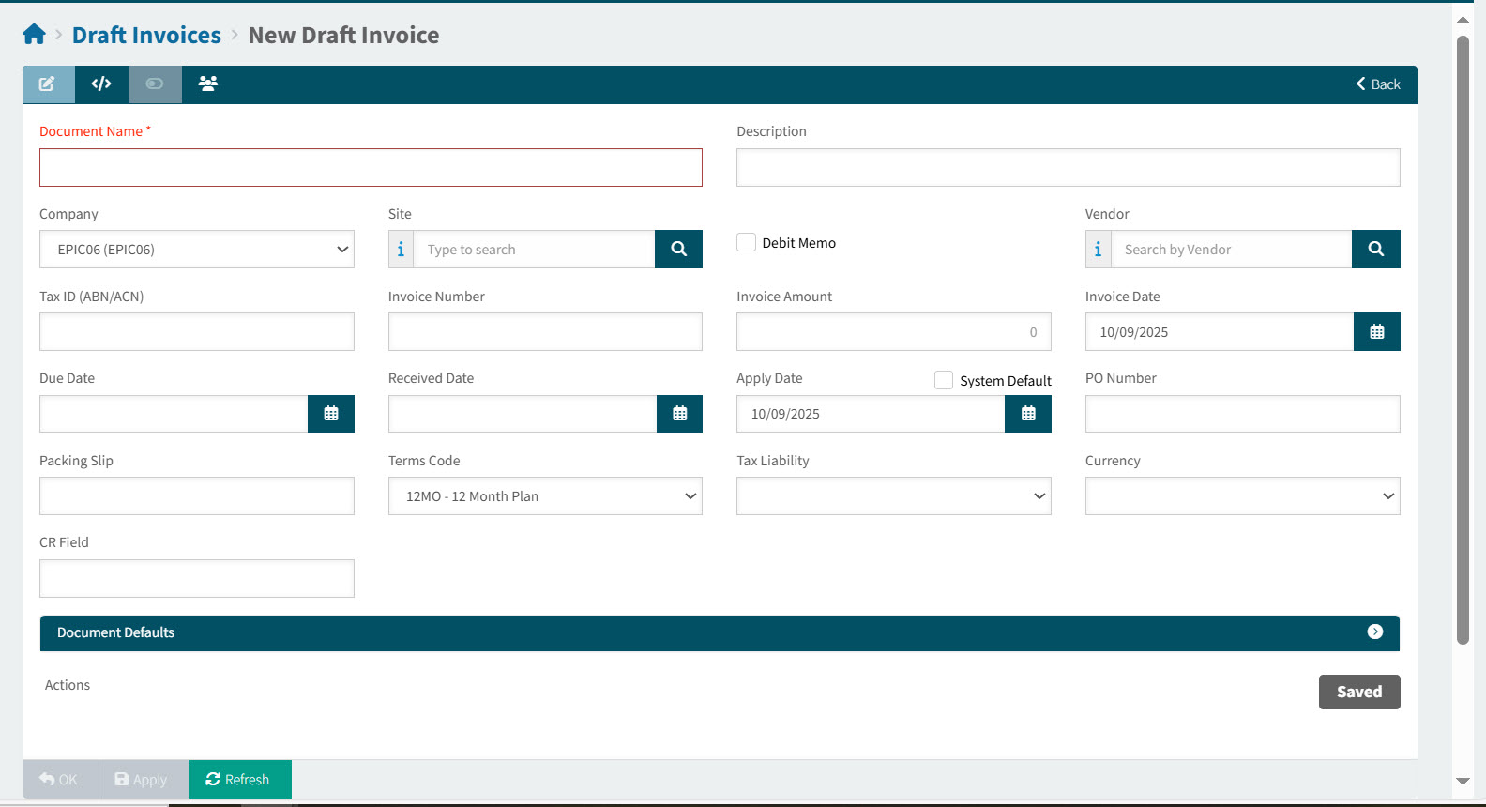Check the Debit Memo checkbox
This screenshot has width=1486, height=807.
point(747,243)
